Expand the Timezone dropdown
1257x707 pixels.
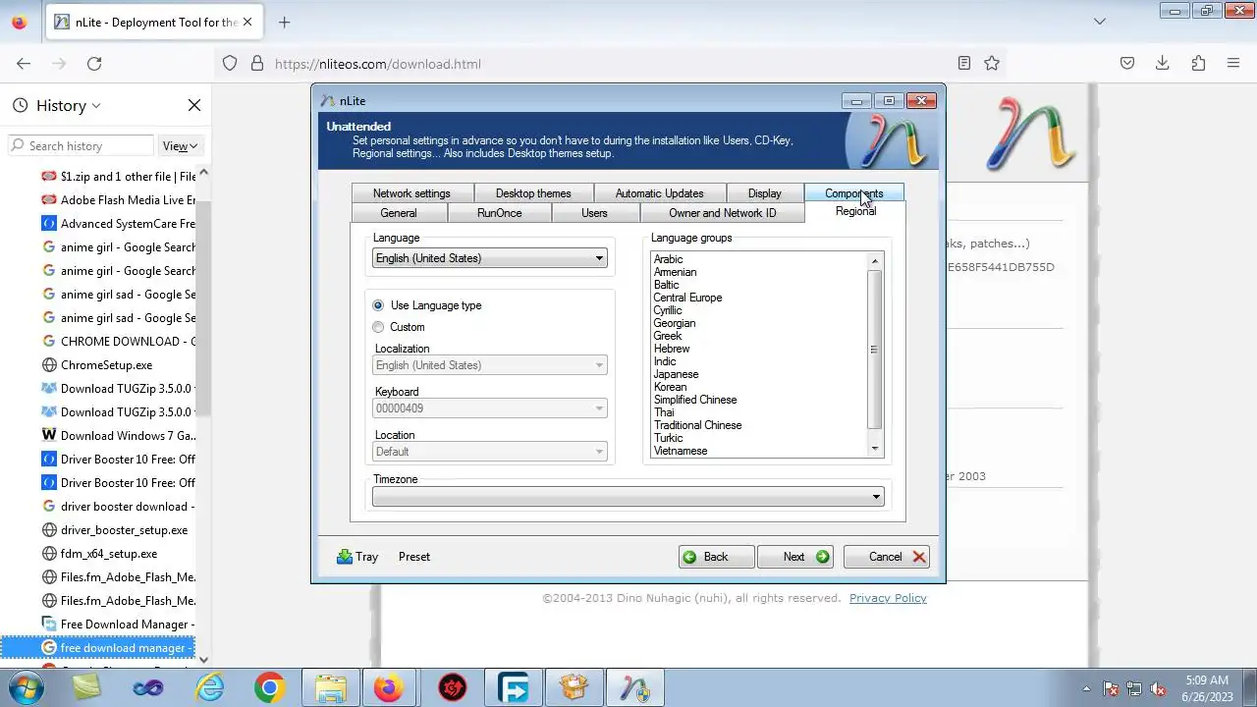click(x=628, y=497)
